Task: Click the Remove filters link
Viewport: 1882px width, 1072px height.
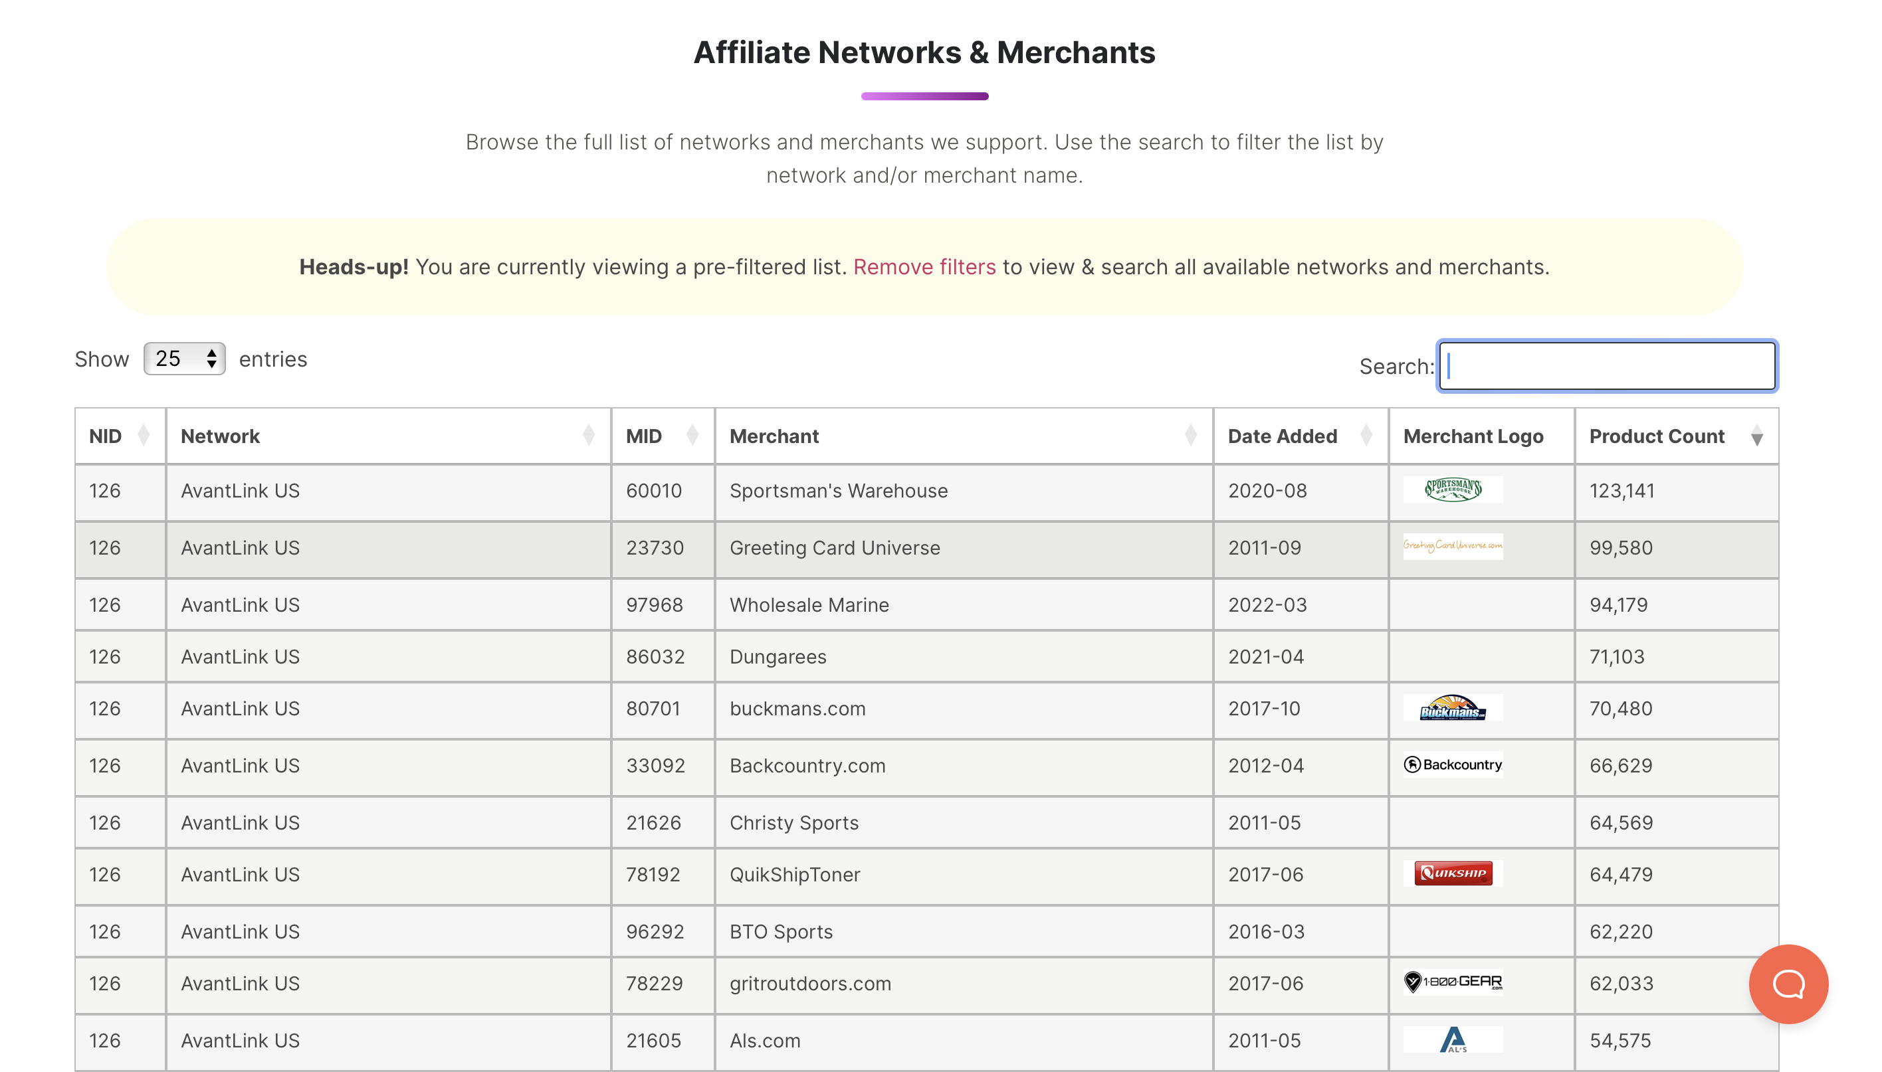Action: [x=924, y=266]
